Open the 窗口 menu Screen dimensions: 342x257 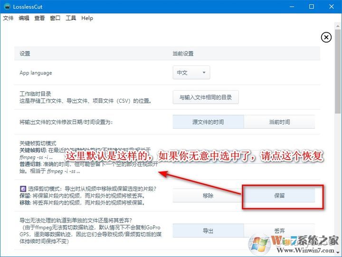click(x=55, y=18)
